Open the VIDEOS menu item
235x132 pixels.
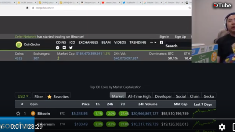coord(120,43)
